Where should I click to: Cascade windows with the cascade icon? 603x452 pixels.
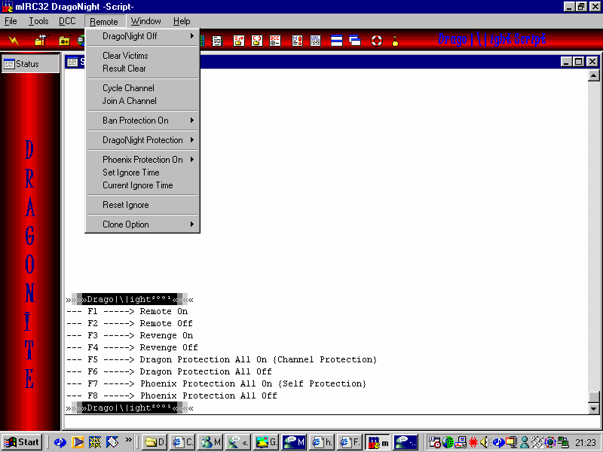(354, 41)
